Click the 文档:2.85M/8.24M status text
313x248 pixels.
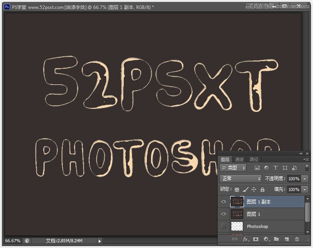[64, 241]
